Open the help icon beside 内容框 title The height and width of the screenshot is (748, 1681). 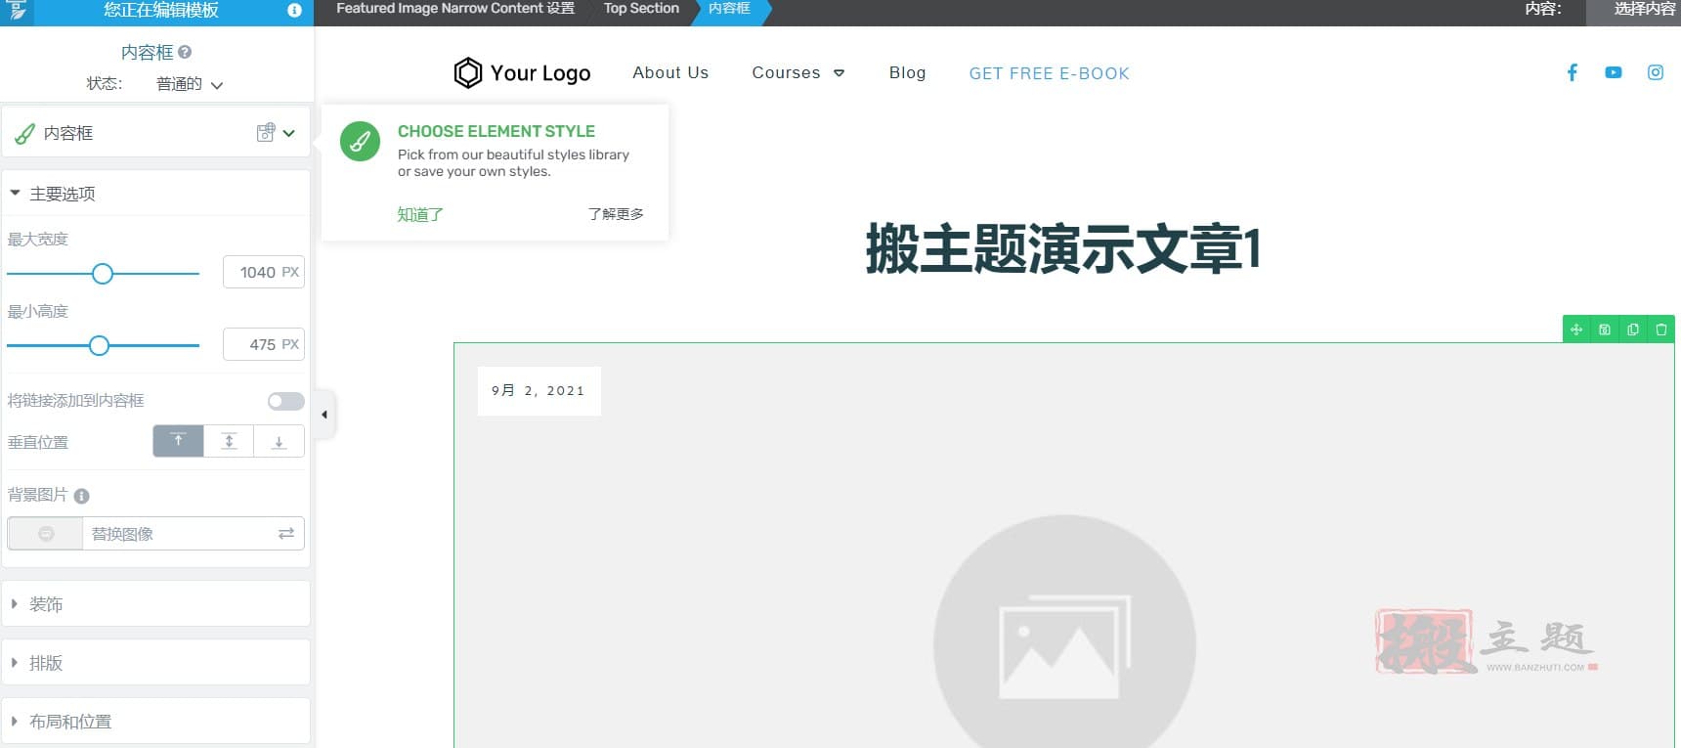coord(185,52)
